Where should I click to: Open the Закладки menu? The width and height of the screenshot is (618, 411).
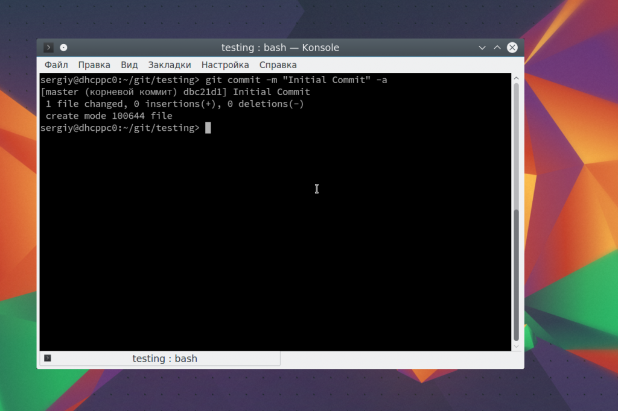coord(170,65)
